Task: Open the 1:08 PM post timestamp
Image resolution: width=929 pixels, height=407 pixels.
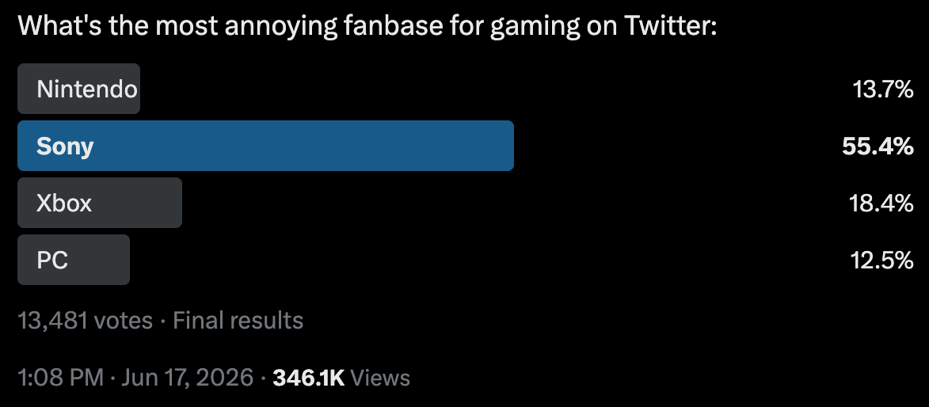Action: click(60, 378)
